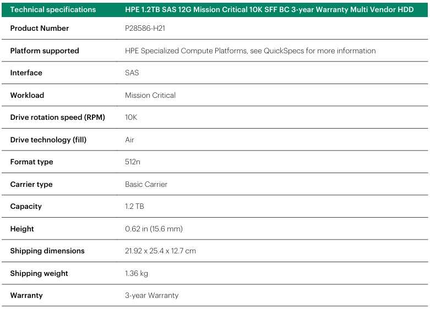This screenshot has height=310, width=430.
Task: Select the 1.2 TB capacity value
Action: [134, 206]
